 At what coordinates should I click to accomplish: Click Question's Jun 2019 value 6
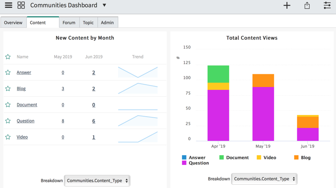[94, 121]
